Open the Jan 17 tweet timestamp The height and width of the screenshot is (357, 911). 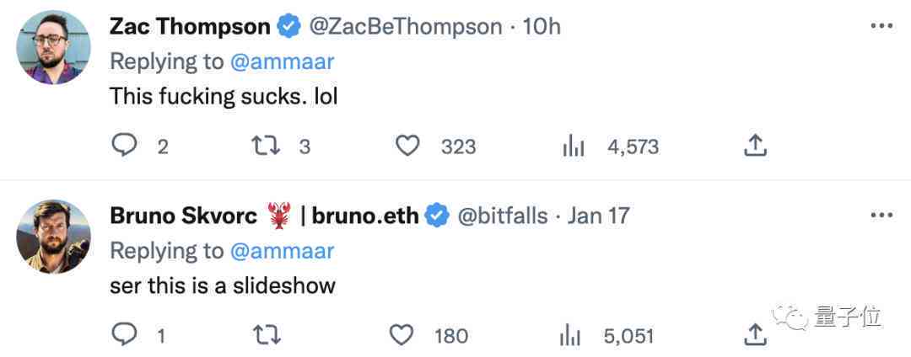coord(598,216)
